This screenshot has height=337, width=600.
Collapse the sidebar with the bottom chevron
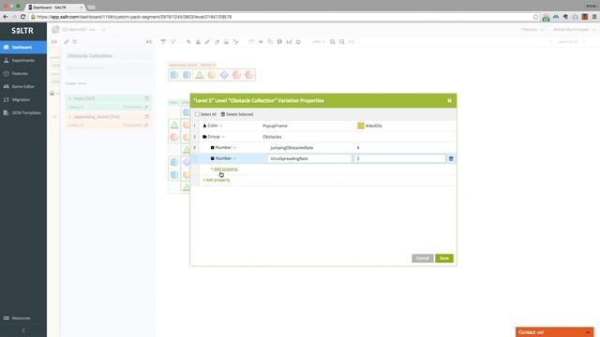tap(23, 330)
